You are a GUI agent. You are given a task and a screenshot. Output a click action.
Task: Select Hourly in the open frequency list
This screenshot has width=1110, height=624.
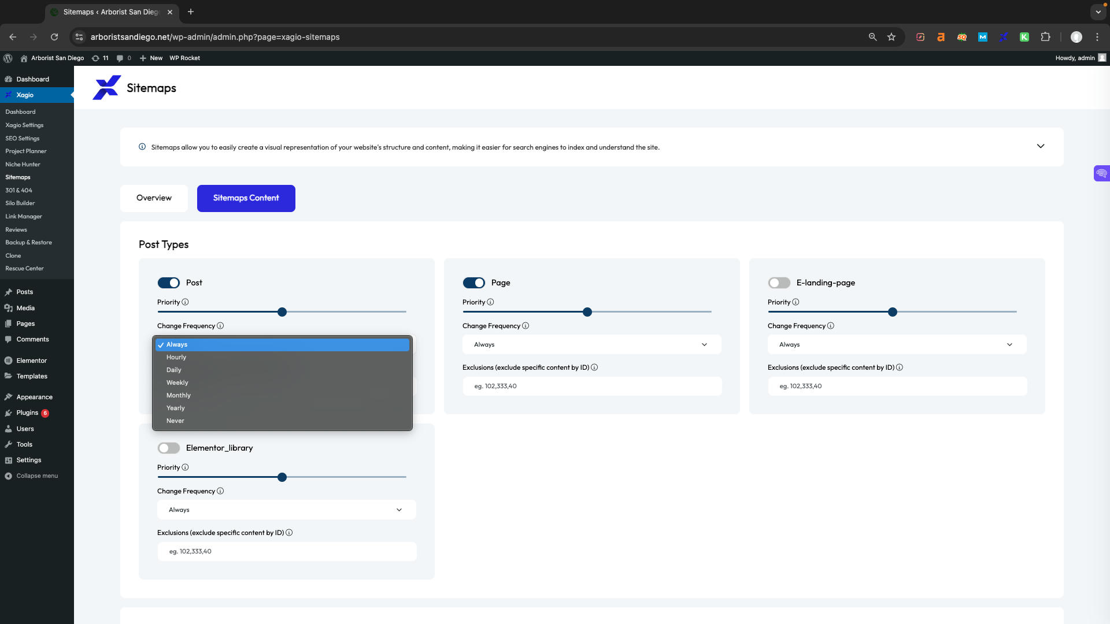[282, 357]
